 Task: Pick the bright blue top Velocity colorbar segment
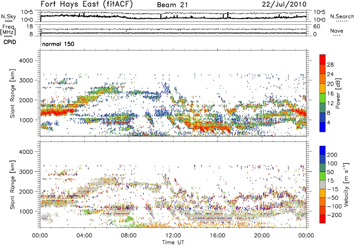(x=323, y=150)
